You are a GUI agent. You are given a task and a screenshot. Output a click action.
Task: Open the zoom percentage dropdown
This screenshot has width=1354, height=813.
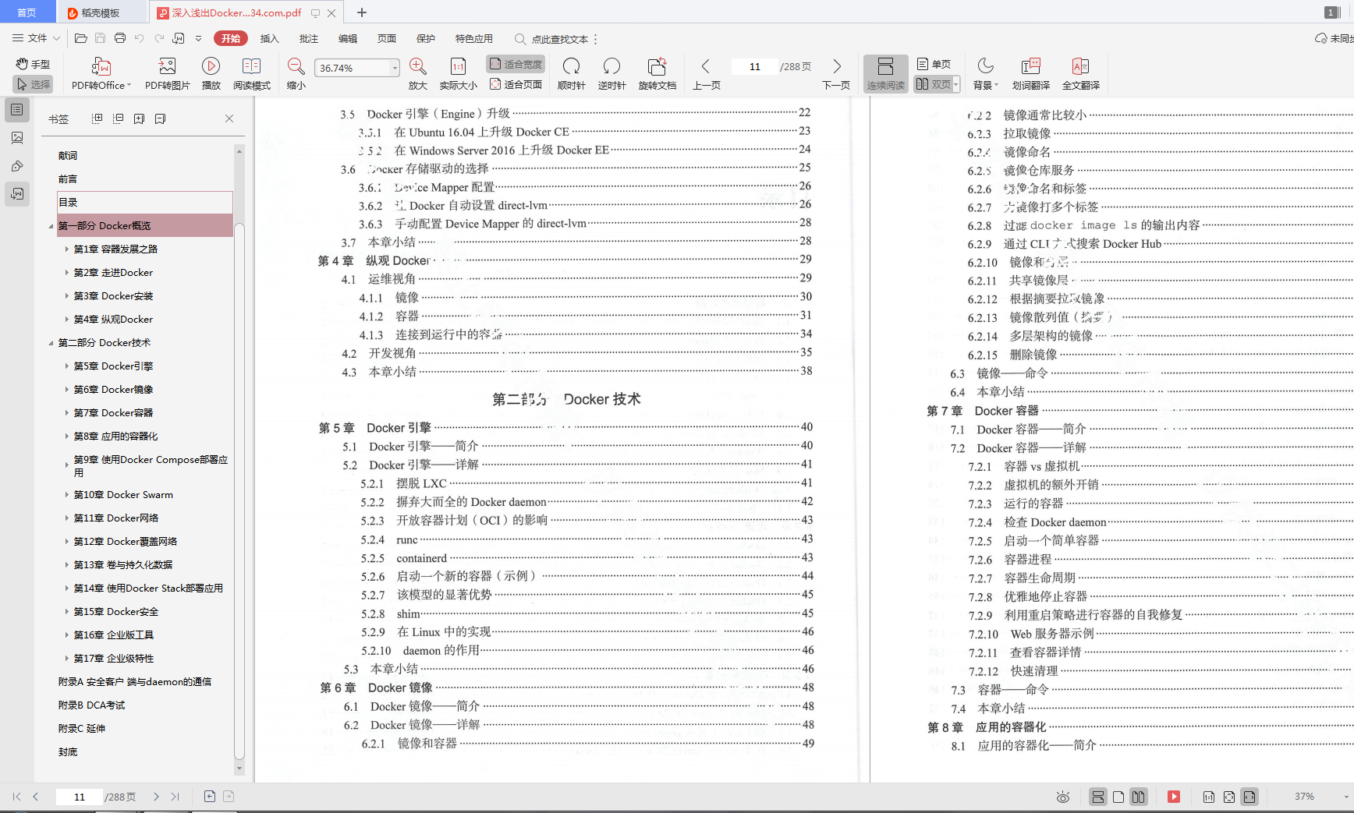[x=395, y=68]
